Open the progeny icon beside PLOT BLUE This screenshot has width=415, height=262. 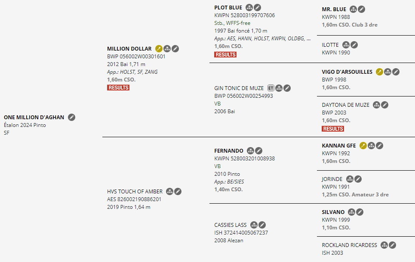[x=249, y=7]
